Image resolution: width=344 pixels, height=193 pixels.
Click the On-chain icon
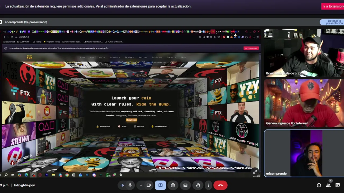pyautogui.click(x=135, y=127)
